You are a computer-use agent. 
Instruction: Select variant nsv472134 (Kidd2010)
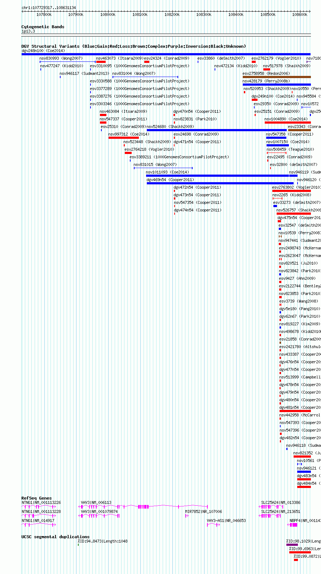(x=236, y=66)
